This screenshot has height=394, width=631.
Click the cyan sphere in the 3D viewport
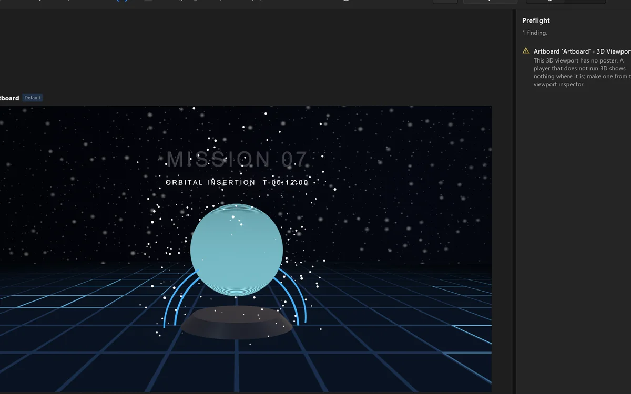point(237,250)
